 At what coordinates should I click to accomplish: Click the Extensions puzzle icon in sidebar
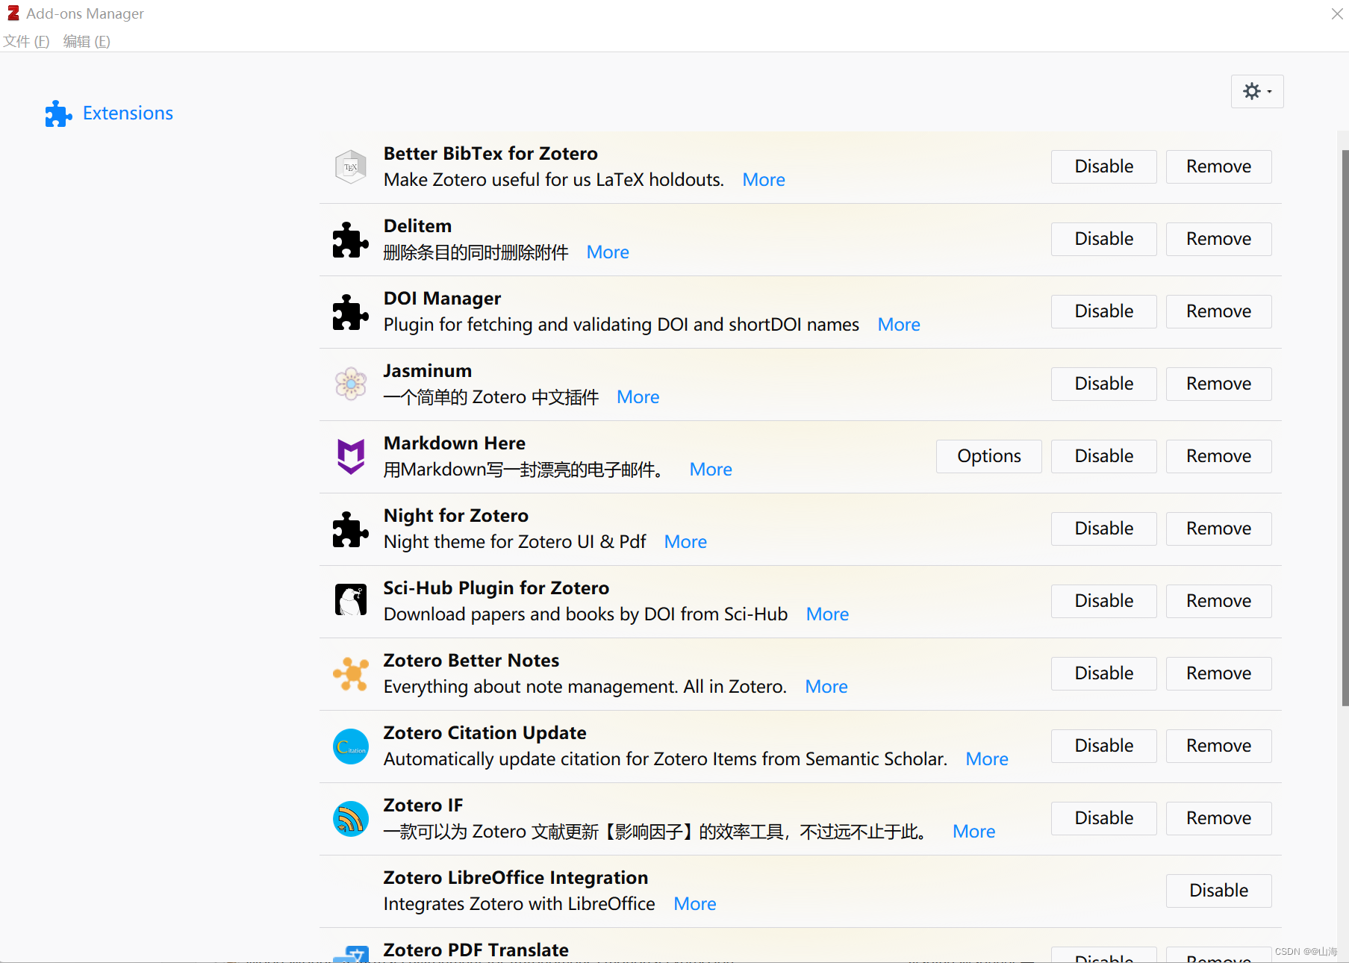58,113
